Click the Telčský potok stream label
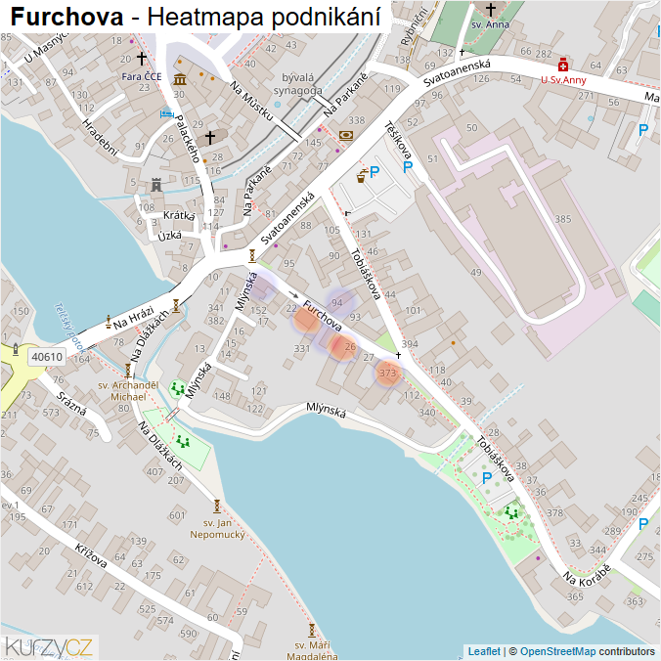The image size is (661, 661). coord(69,328)
